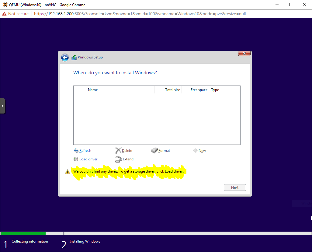Viewport: 312px width, 252px height.
Task: Sort by the Total size column header
Action: (x=172, y=89)
